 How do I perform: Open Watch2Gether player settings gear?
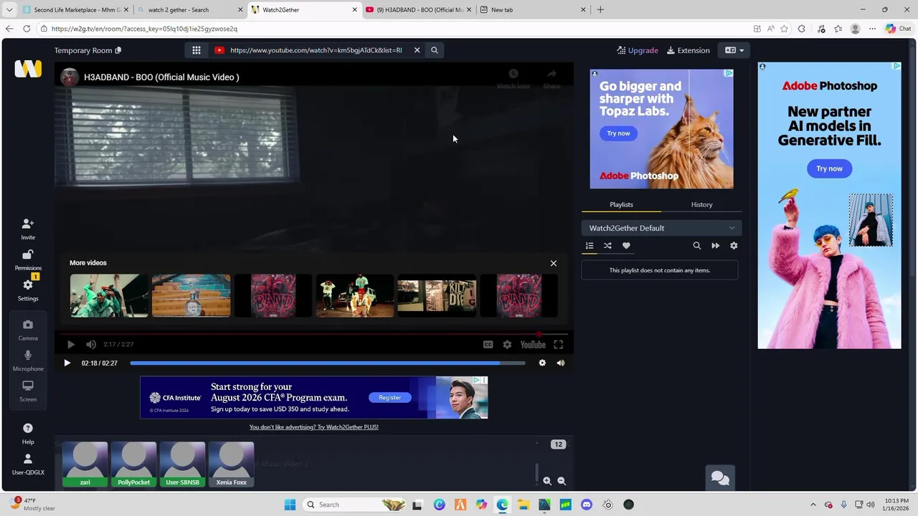tap(542, 363)
